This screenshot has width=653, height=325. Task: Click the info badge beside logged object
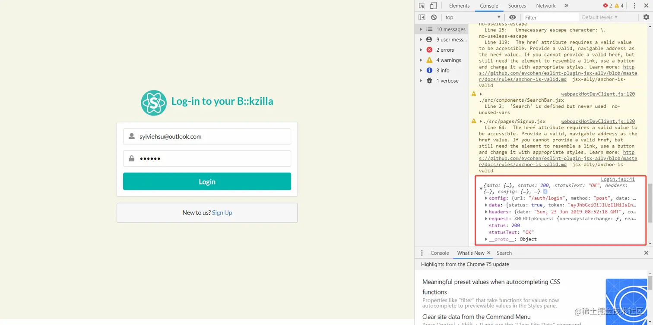pyautogui.click(x=545, y=191)
